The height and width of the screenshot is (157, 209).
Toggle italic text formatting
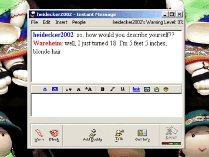pyautogui.click(x=112, y=89)
